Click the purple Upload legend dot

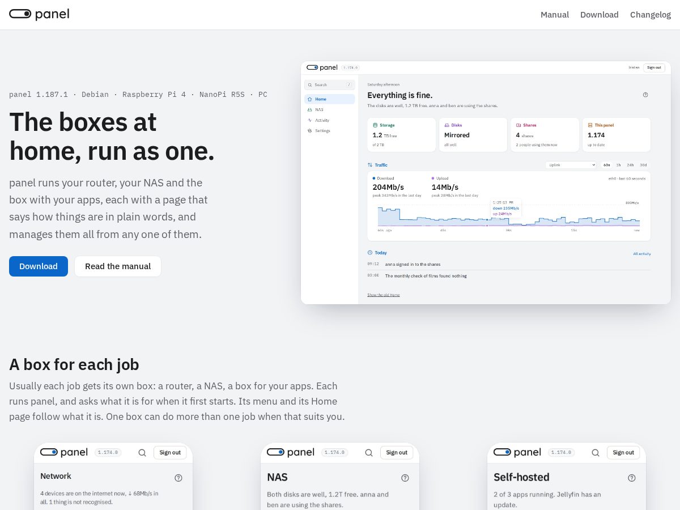pos(433,178)
